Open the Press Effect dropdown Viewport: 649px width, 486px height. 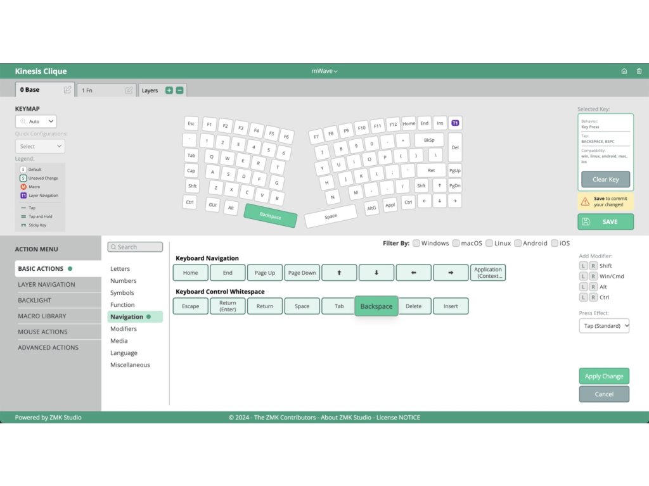(604, 326)
